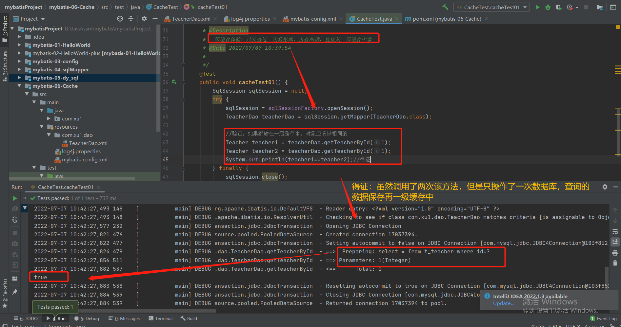621x327 pixels.
Task: Hide the Run panel with the minus icon
Action: [x=616, y=187]
